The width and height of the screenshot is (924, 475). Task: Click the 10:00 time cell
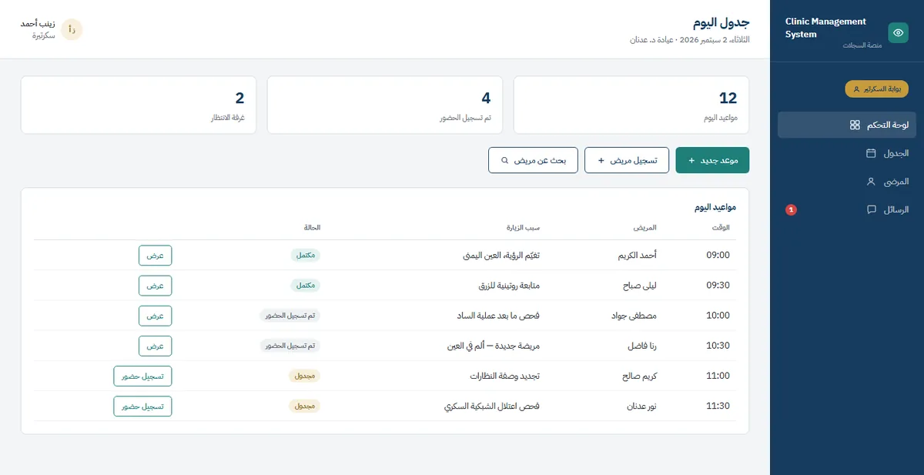click(718, 316)
